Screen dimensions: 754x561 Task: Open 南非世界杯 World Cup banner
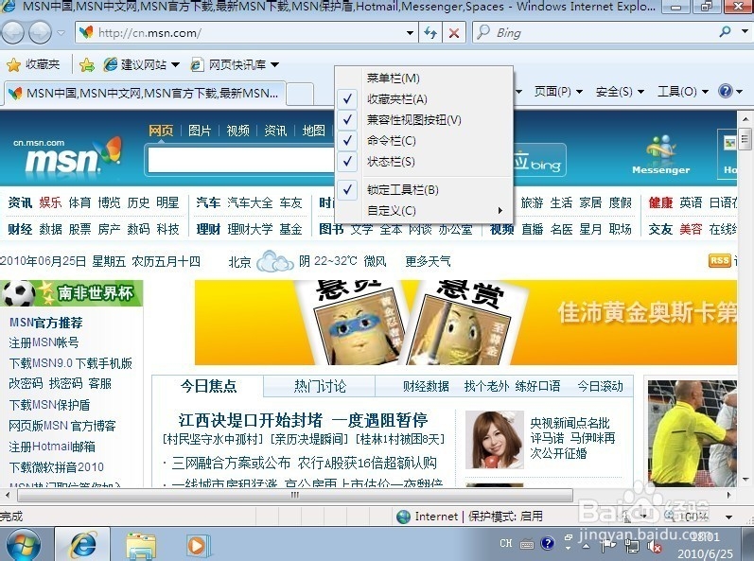[x=72, y=292]
